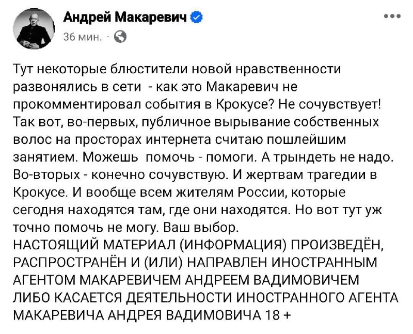Click the first line 'Тут некоторые блюстители'
This screenshot has height=334, width=413.
click(177, 69)
